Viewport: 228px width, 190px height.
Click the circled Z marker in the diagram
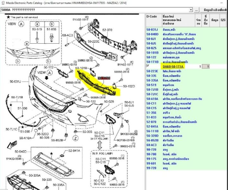point(75,138)
